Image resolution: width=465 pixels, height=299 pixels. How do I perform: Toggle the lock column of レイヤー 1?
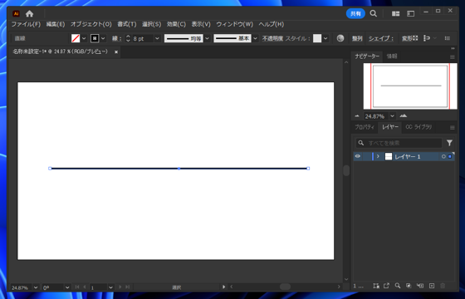click(x=366, y=157)
